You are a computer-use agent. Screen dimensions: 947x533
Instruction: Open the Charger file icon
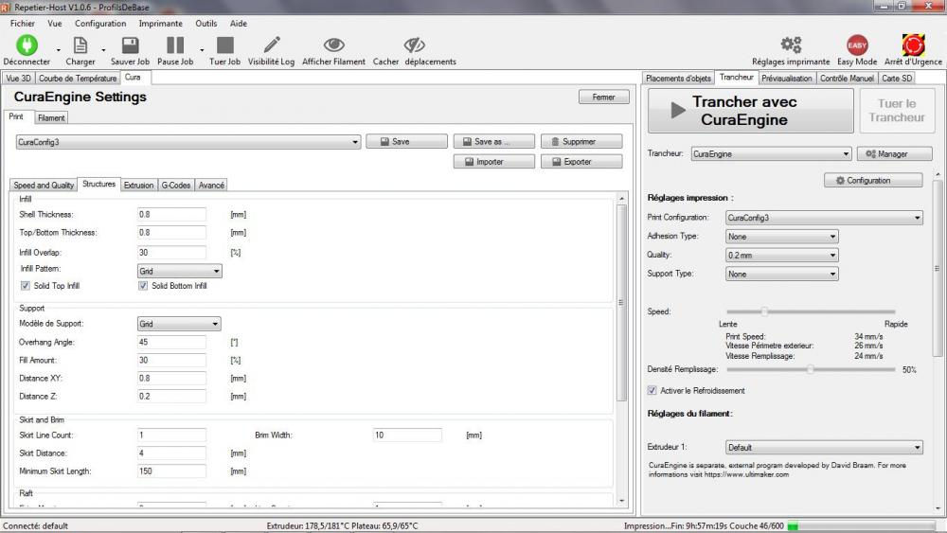point(80,45)
